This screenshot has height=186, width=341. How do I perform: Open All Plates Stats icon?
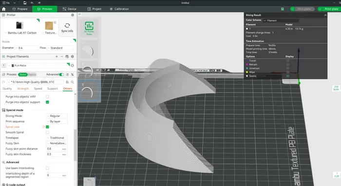(89, 26)
